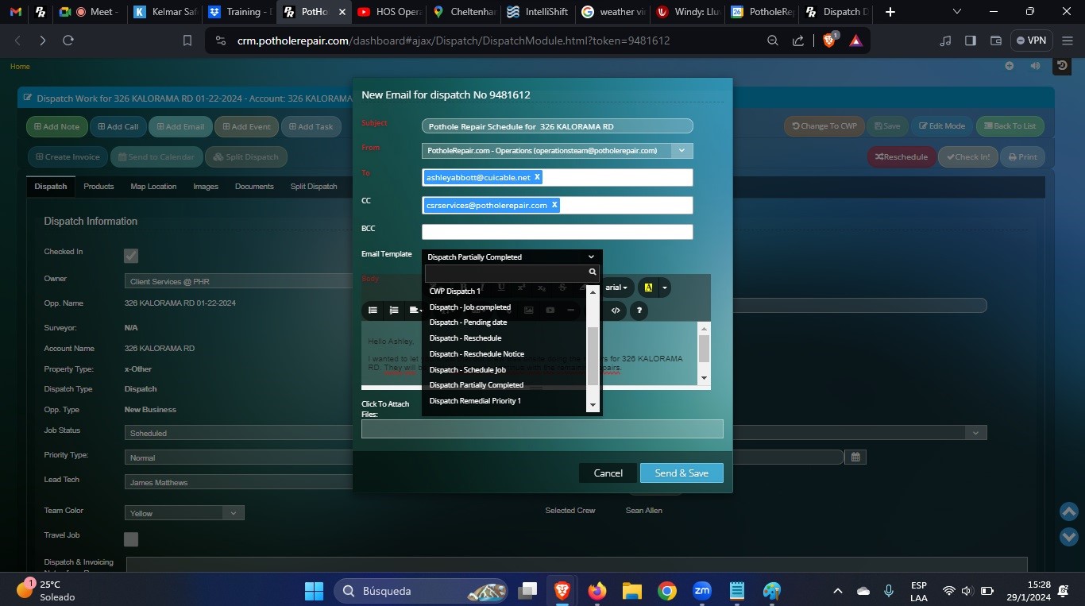Toggle the VPN button in browser toolbar
Viewport: 1085px width, 606px height.
(x=1033, y=41)
